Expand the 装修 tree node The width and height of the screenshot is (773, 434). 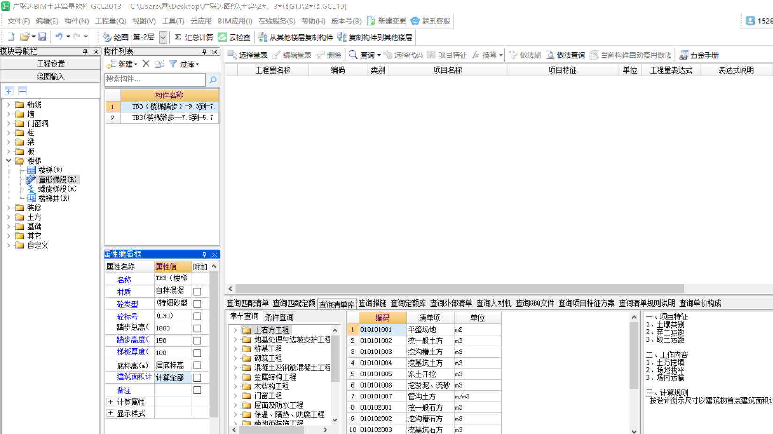(x=8, y=208)
